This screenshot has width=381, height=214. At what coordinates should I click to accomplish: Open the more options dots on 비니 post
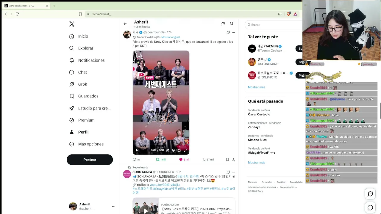(233, 32)
